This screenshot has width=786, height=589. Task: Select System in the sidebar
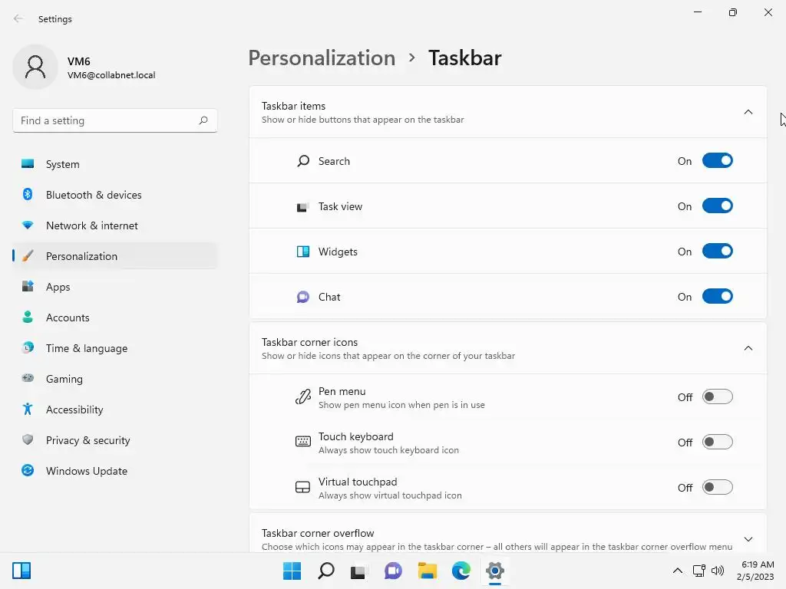click(115, 164)
